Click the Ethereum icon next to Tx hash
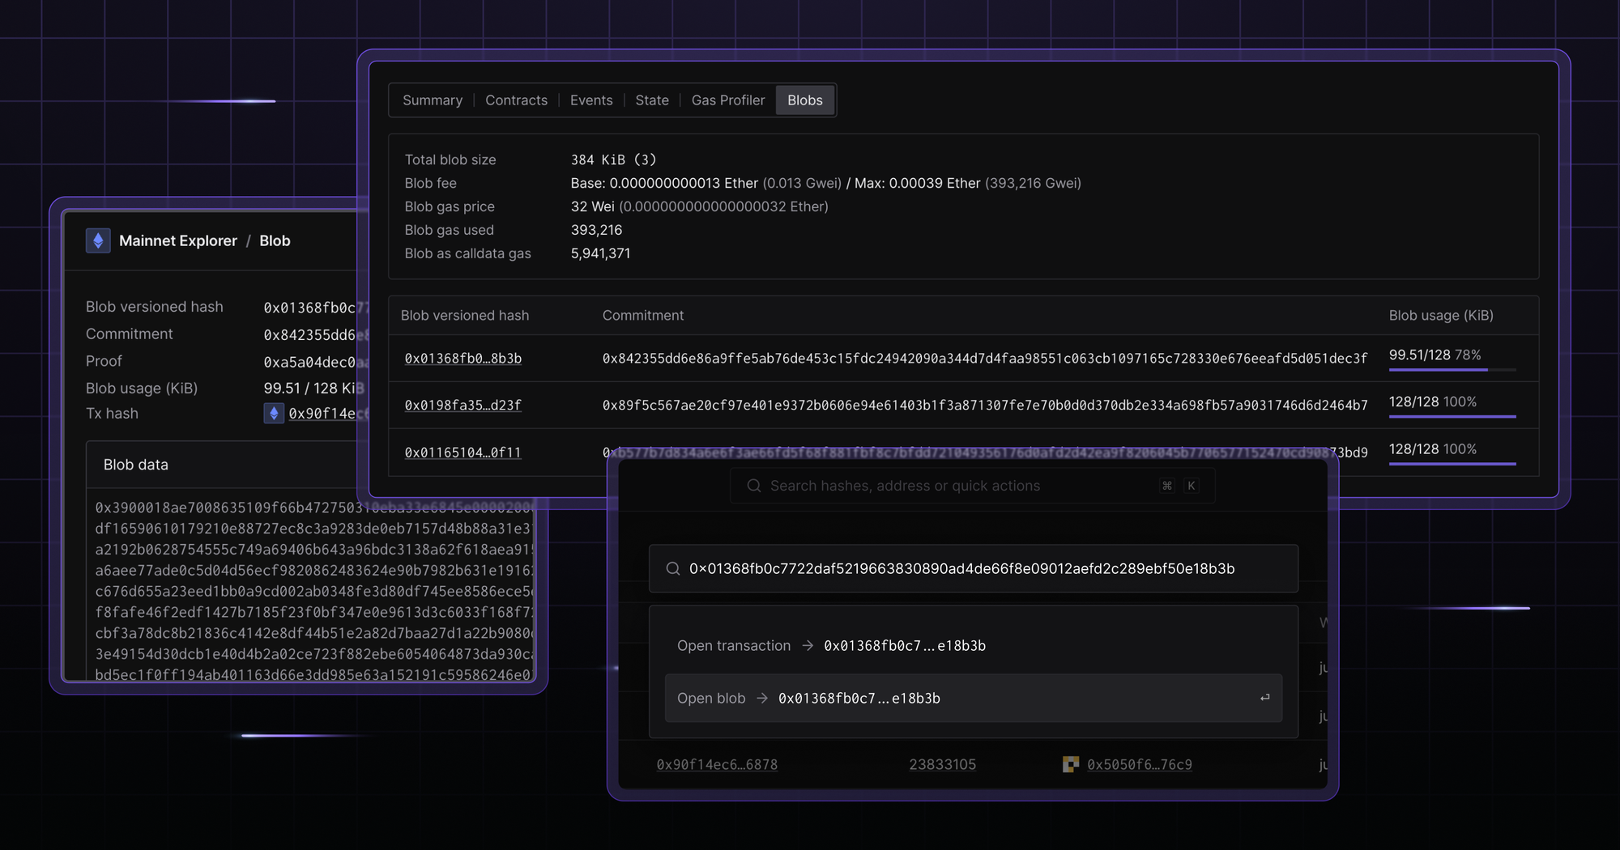This screenshot has height=850, width=1620. [x=273, y=414]
